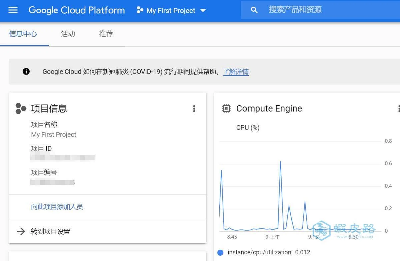Open the hamburger navigation menu
The image size is (400, 261).
click(13, 10)
